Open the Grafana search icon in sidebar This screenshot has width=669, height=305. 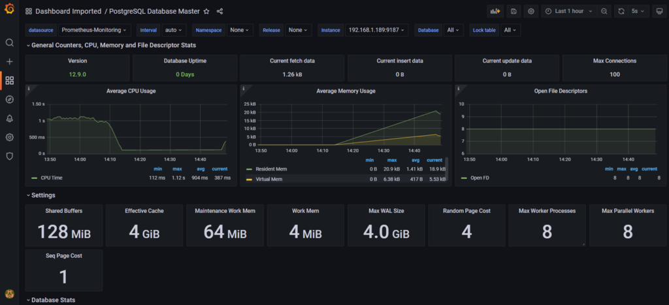coord(9,43)
